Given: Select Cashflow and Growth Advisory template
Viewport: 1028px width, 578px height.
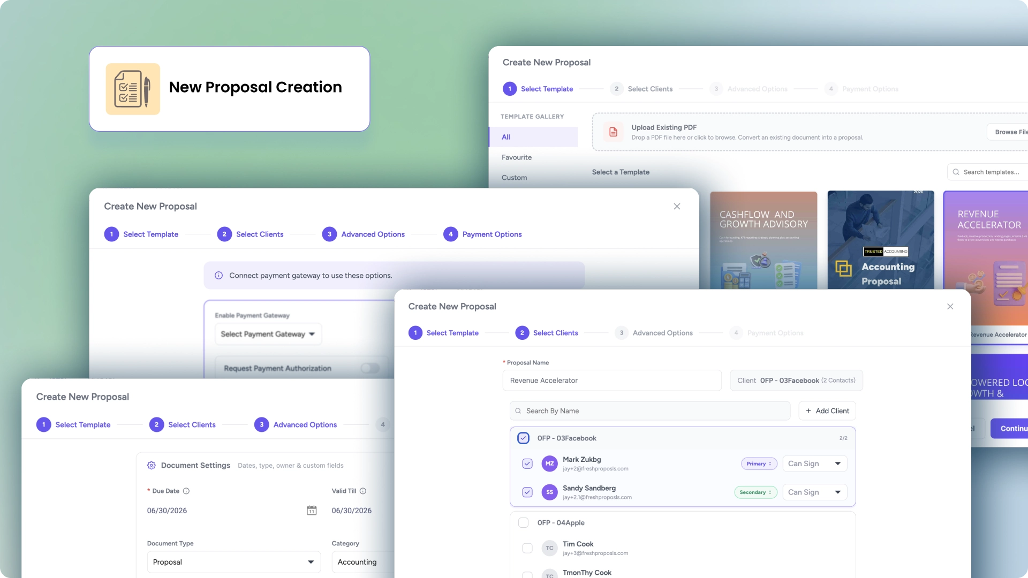Looking at the screenshot, I should click(764, 241).
